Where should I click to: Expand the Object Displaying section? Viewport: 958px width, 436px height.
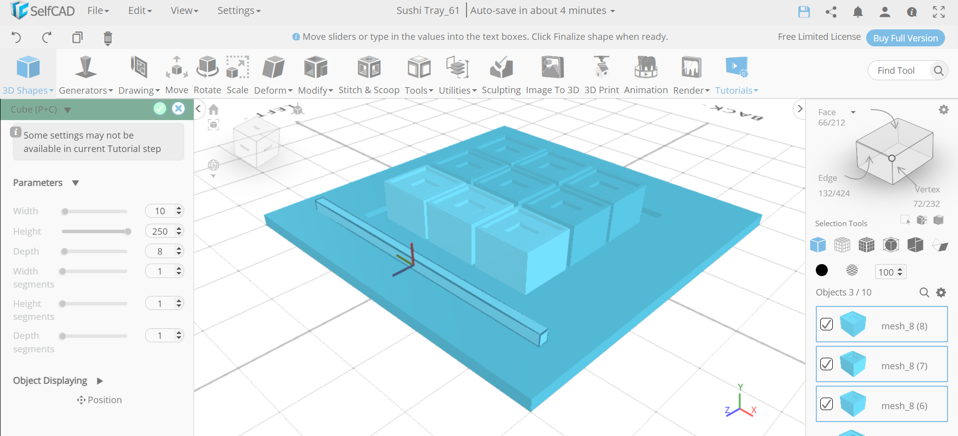[x=100, y=381]
